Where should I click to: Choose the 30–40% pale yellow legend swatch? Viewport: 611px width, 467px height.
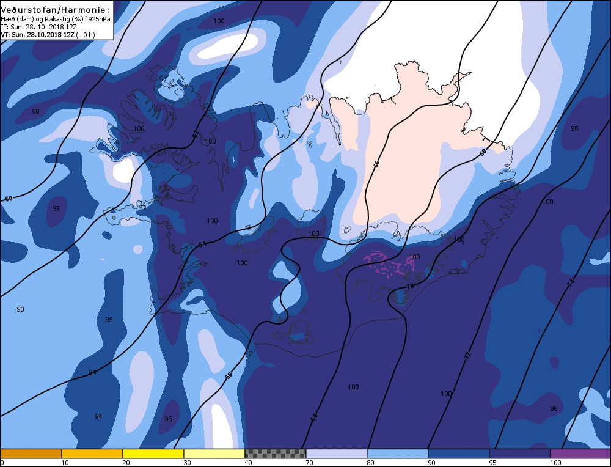(214, 454)
